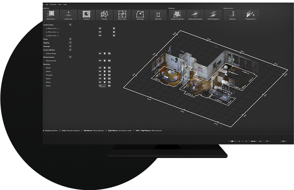294x190 pixels.
Task: Toggle visibility of the Floorplan sketch
Action: click(100, 75)
